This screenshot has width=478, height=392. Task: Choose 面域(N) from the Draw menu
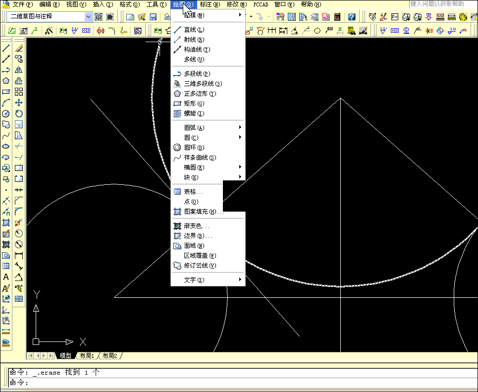click(x=208, y=246)
